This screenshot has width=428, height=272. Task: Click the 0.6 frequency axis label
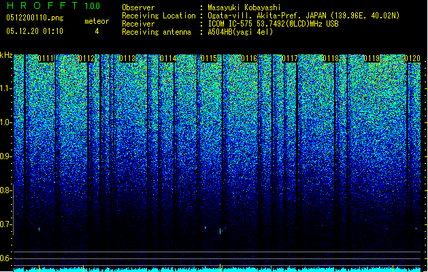point(6,258)
